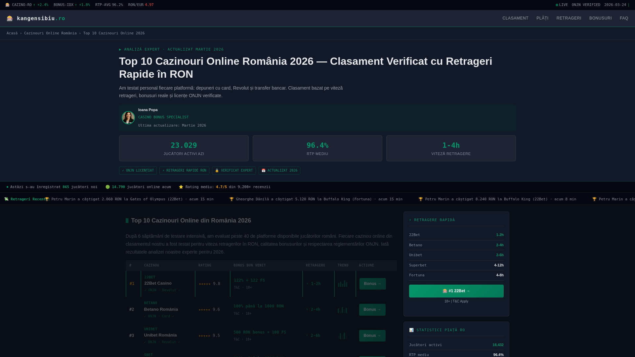This screenshot has width=635, height=357.
Task: Click the CAZINO-RO ticker slot icon
Action: pyautogui.click(x=8, y=5)
